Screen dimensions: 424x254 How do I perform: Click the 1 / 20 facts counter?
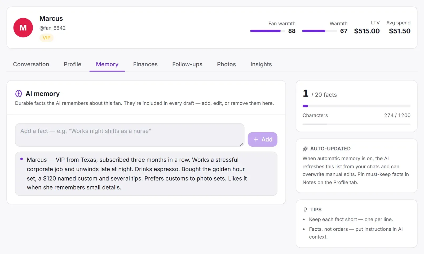click(320, 94)
